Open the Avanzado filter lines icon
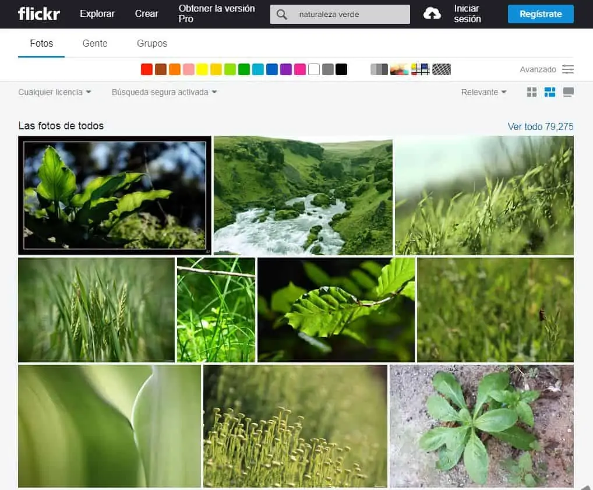 tap(568, 69)
